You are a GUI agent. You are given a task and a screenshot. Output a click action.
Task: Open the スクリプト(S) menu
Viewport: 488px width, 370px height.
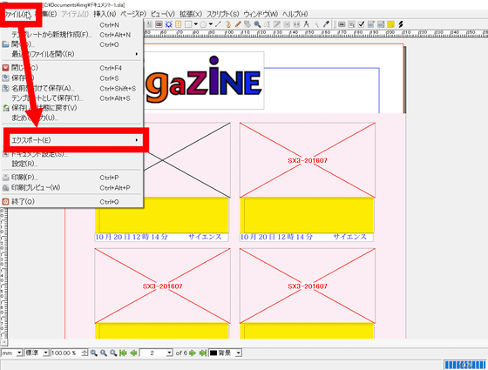(223, 14)
